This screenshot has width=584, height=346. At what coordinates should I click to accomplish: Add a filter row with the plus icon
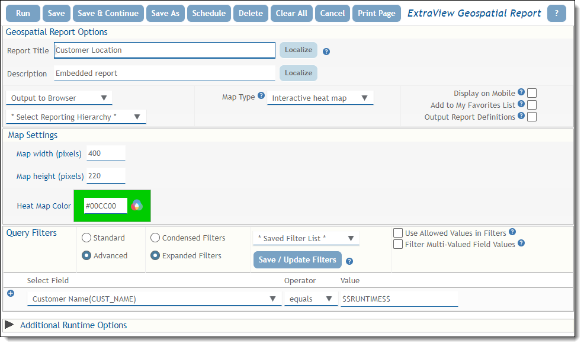coord(11,293)
